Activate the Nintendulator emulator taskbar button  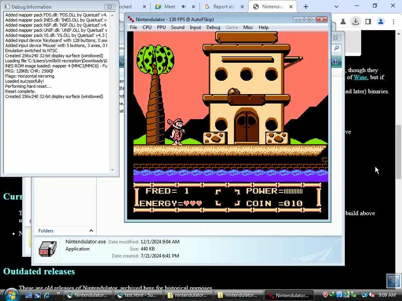289,295
